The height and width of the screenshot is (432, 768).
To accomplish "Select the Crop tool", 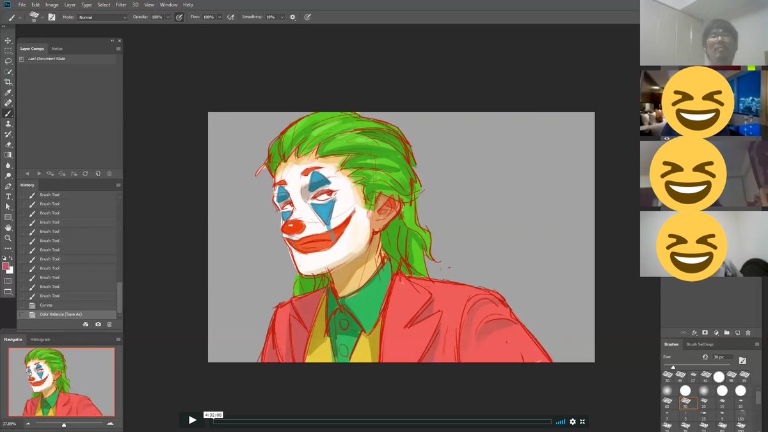I will [8, 82].
